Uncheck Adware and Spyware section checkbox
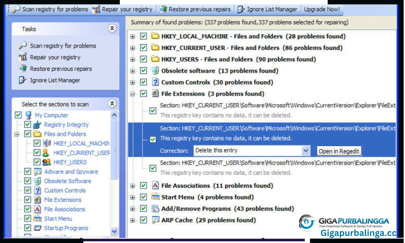Image resolution: width=405 pixels, height=243 pixels. pos(28,171)
